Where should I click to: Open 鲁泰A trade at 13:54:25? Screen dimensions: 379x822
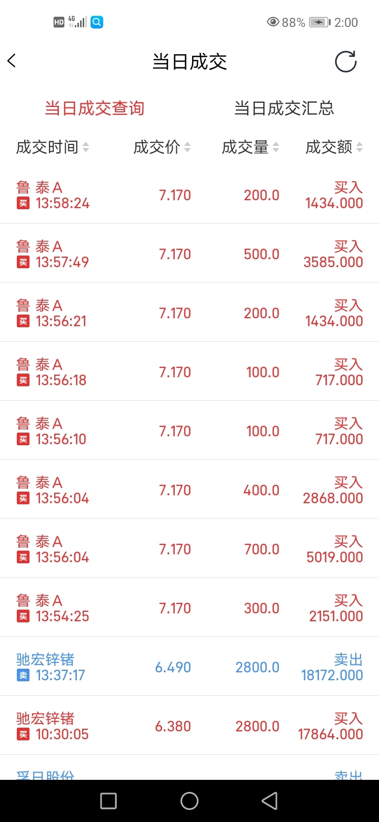pyautogui.click(x=189, y=608)
